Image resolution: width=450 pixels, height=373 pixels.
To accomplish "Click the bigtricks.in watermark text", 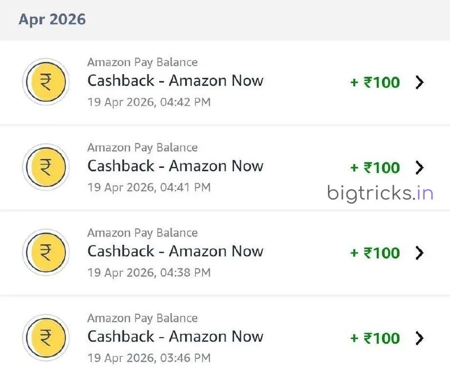I will pyautogui.click(x=380, y=194).
